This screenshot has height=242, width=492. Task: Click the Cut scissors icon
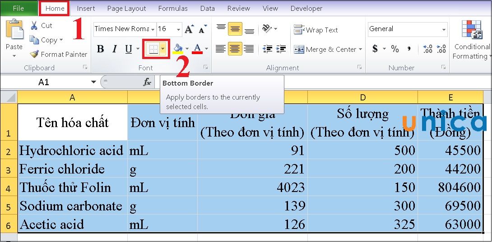(34, 26)
